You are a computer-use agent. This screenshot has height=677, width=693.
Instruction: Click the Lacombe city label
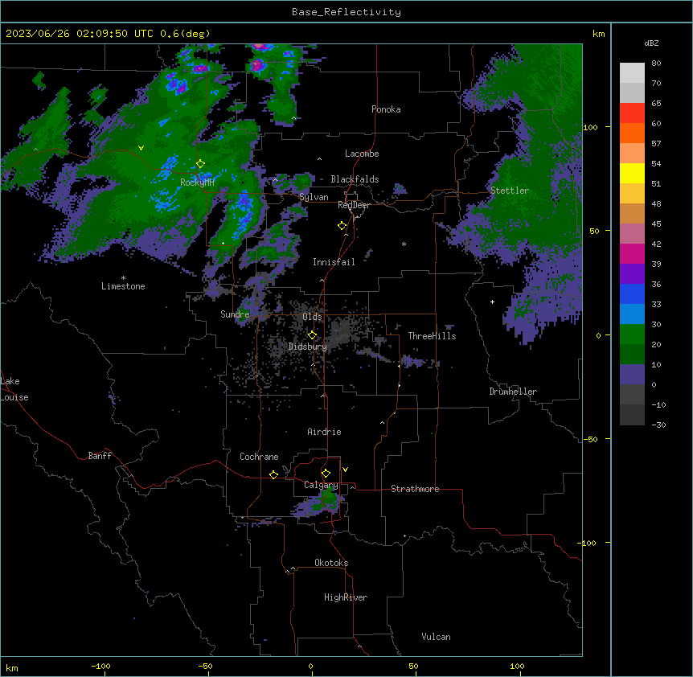coord(362,154)
